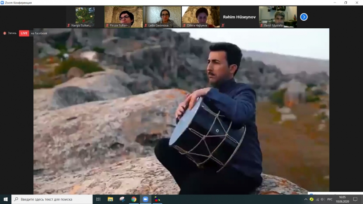363x204 pixels.
Task: Restore down the Zoom window
Action: pos(346,3)
